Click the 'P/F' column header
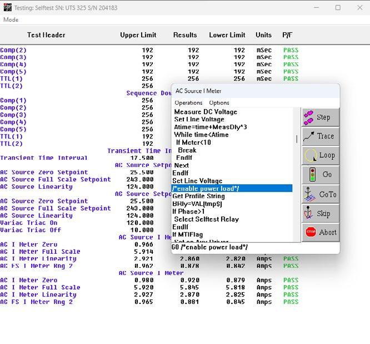The image size is (370, 344). [287, 35]
